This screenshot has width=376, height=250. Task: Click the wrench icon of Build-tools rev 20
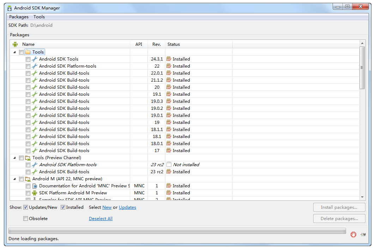click(35, 87)
